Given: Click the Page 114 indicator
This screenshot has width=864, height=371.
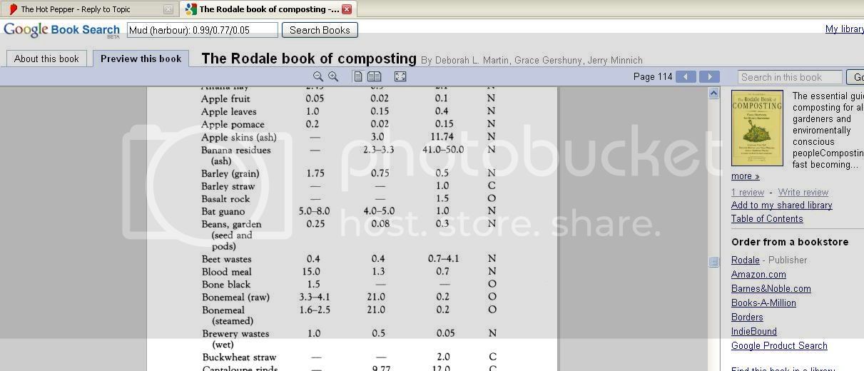Looking at the screenshot, I should pyautogui.click(x=653, y=77).
